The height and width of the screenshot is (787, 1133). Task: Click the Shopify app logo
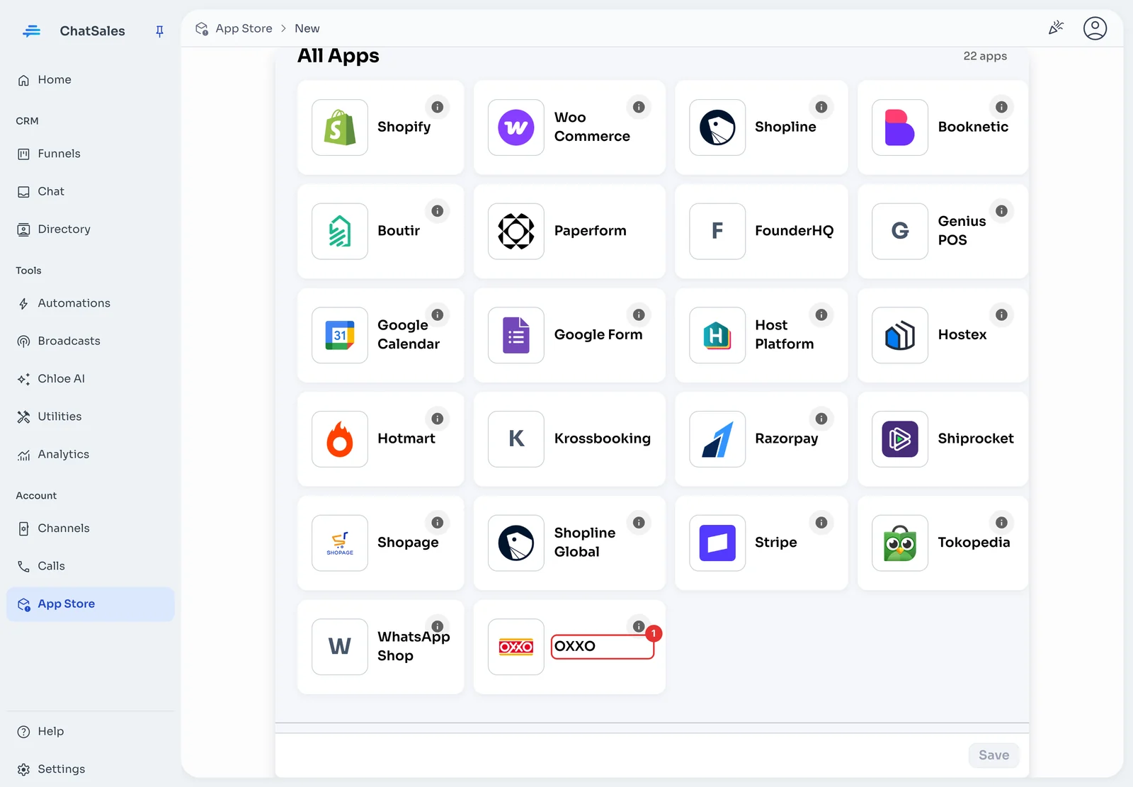click(x=340, y=128)
